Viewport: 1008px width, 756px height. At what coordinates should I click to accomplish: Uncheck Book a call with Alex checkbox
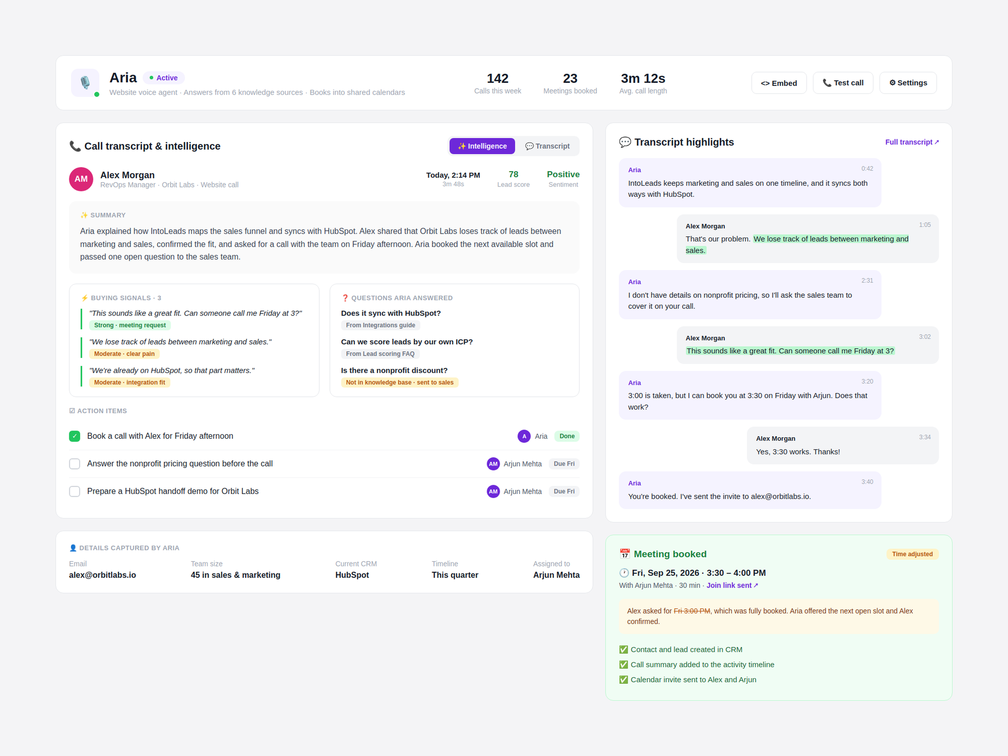[75, 436]
